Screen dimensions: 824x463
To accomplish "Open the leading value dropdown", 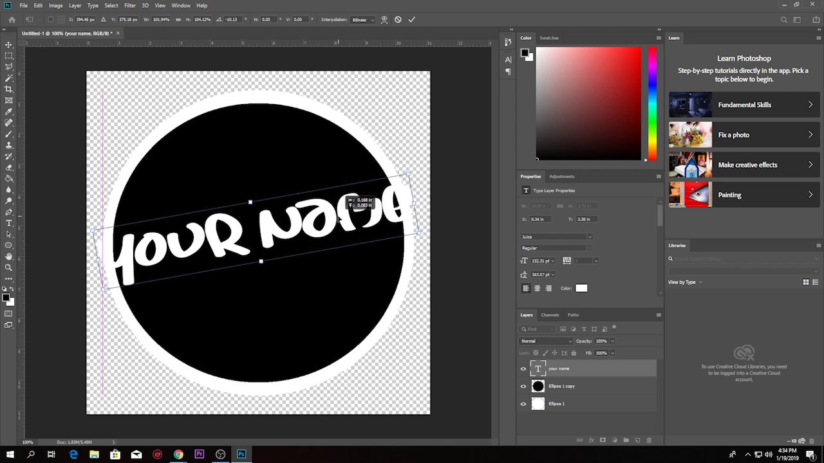I will point(552,275).
